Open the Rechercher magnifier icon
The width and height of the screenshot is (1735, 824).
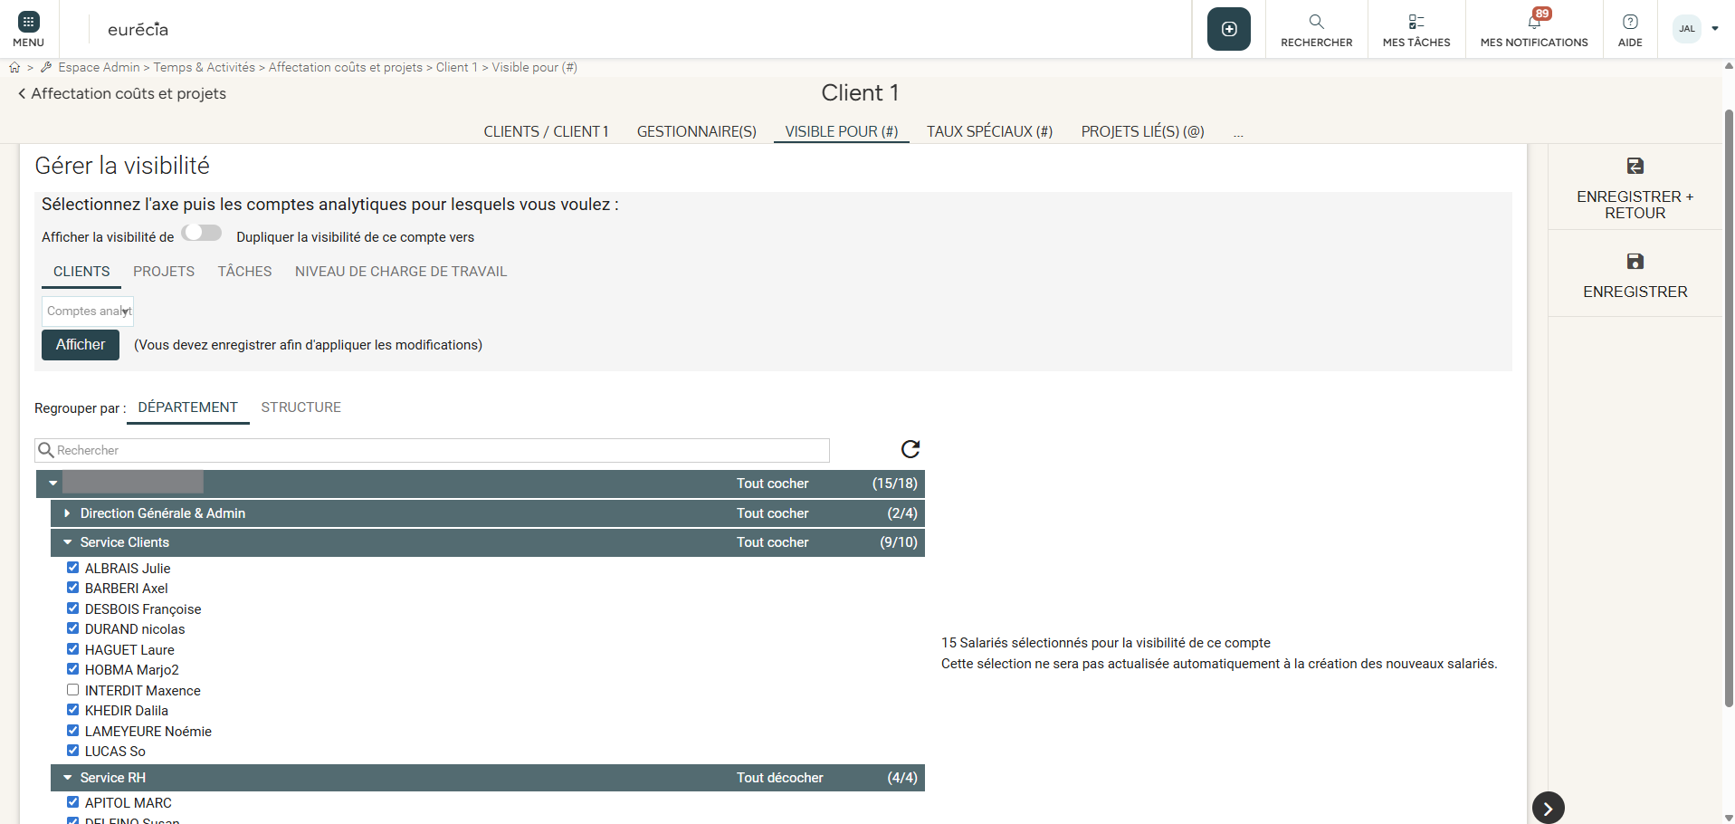pos(1316,22)
